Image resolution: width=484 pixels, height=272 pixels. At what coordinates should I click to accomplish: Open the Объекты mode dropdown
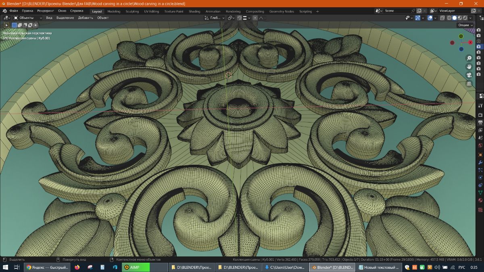(x=27, y=18)
